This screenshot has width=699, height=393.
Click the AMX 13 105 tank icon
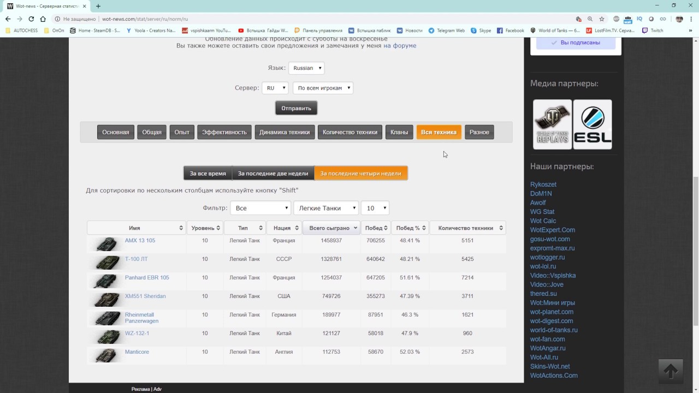106,243
